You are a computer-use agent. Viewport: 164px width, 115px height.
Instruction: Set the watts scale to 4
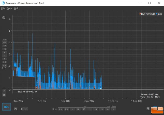coord(5,52)
